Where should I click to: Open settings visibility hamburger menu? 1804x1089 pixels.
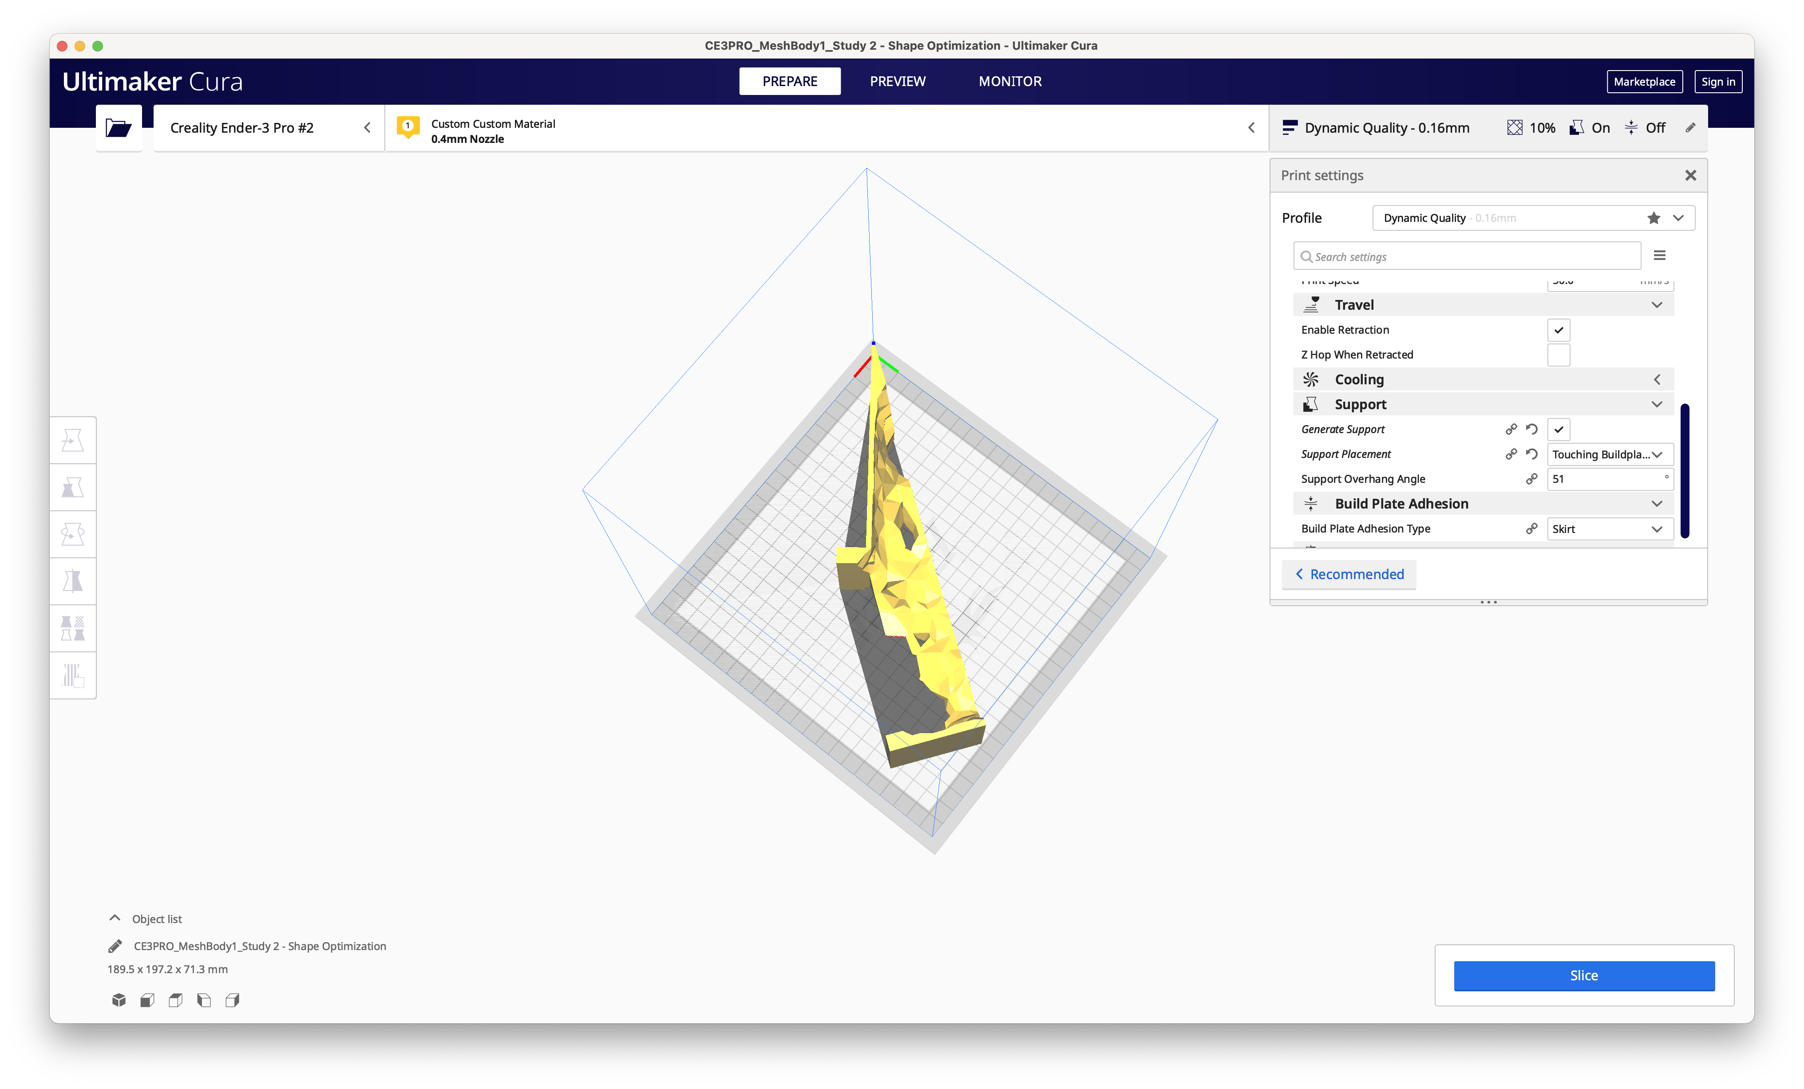pyautogui.click(x=1660, y=256)
